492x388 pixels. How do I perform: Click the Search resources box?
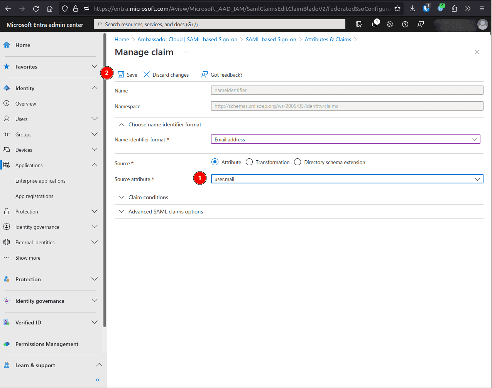[220, 24]
